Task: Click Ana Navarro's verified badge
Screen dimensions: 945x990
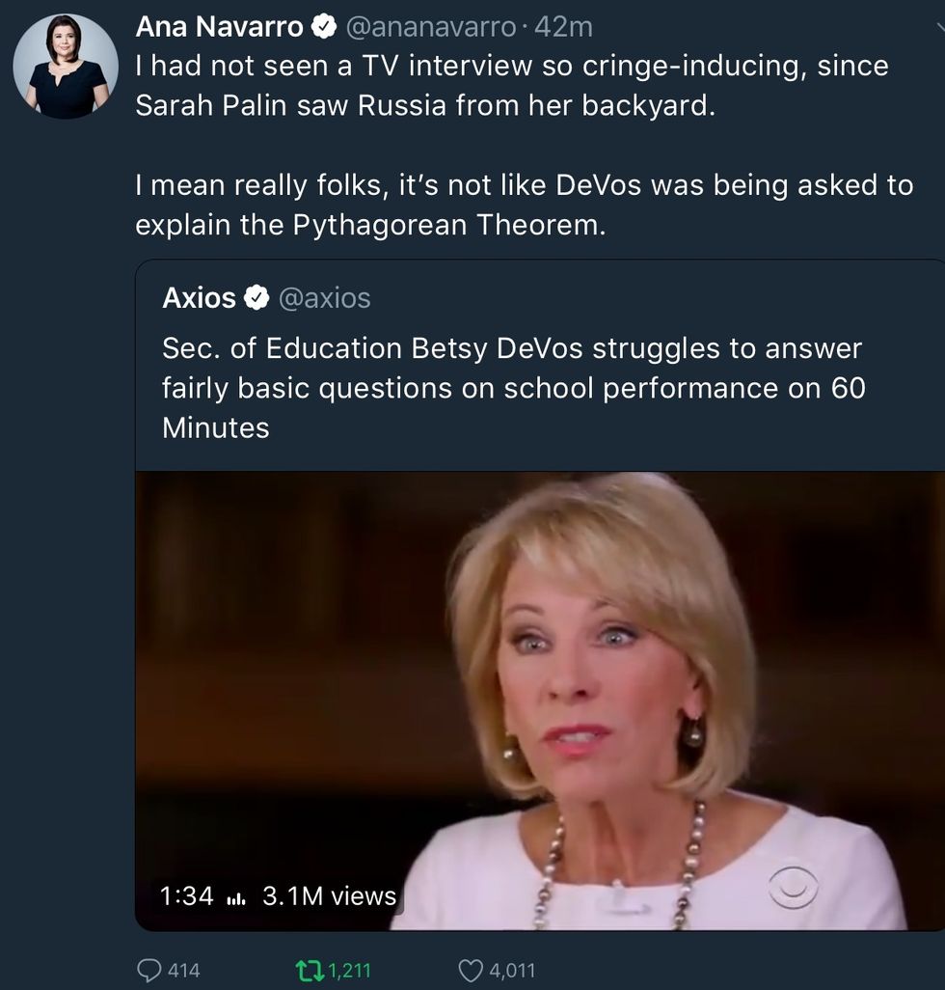Action: tap(323, 28)
